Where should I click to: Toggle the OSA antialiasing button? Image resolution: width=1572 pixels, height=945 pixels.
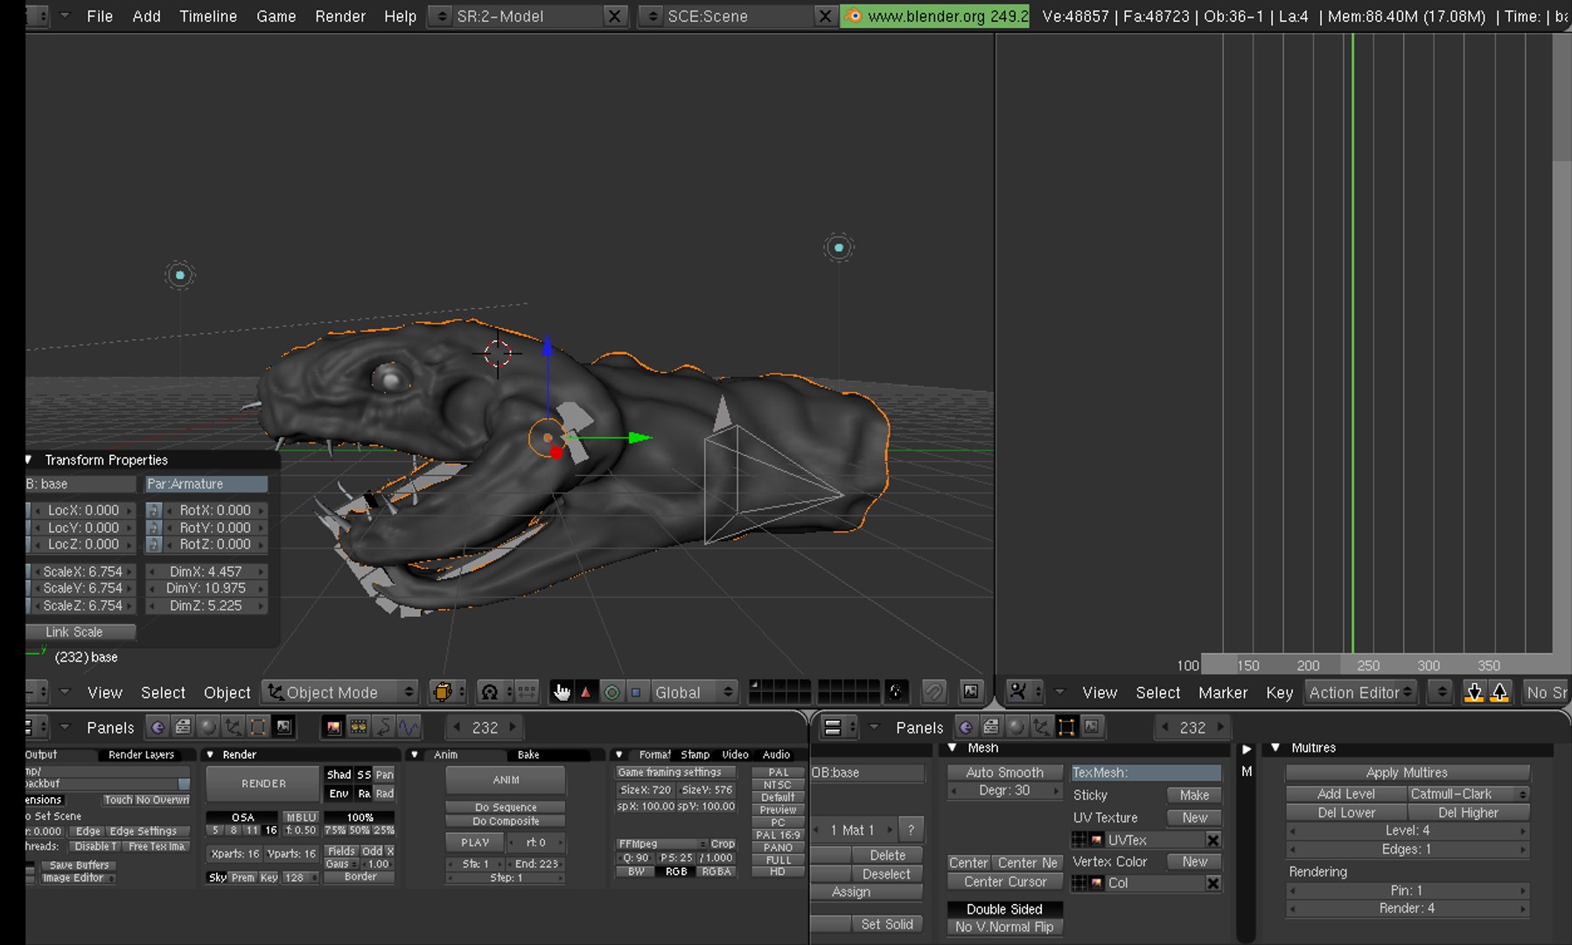(x=242, y=817)
